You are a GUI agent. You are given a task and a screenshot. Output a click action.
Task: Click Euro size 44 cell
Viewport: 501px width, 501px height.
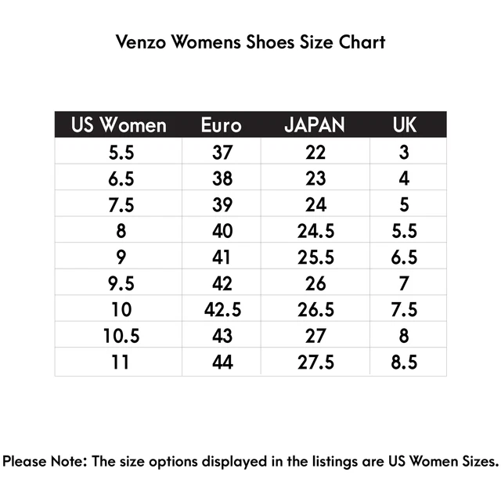(222, 362)
